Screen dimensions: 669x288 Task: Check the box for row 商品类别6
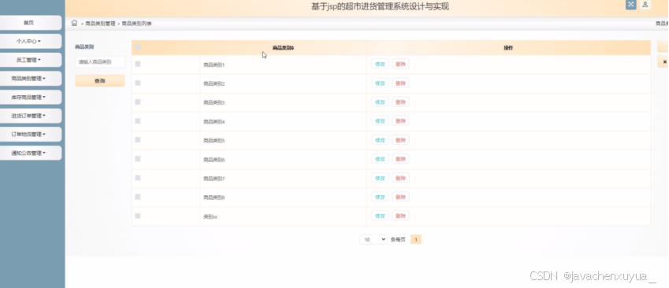[x=138, y=159]
